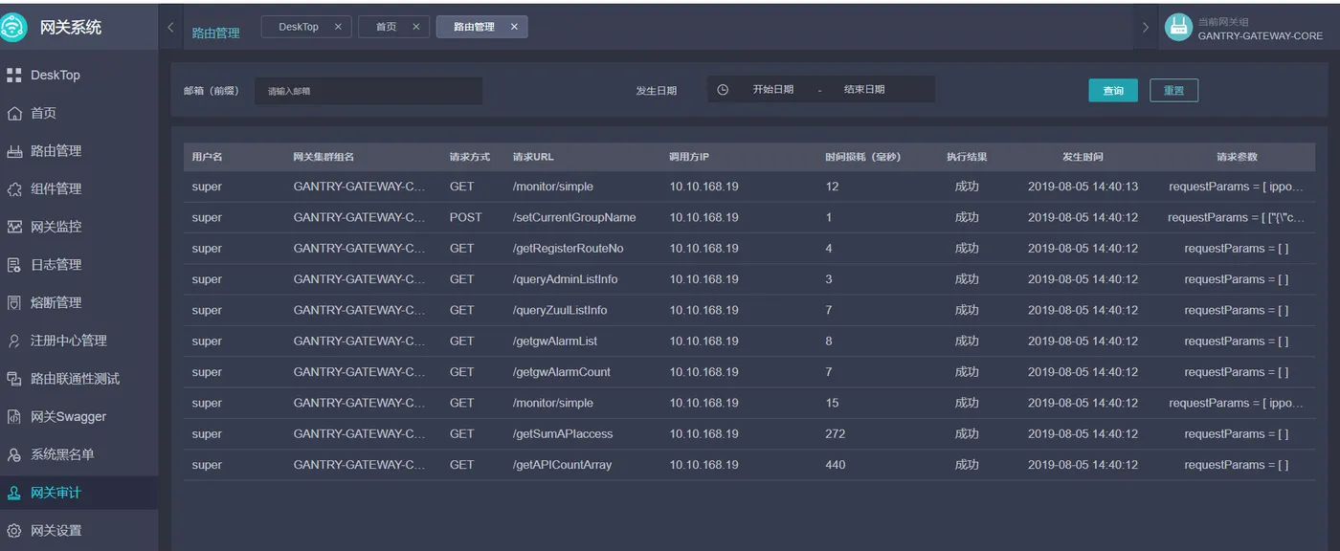1340x551 pixels.
Task: Click the 请求方式 column header
Action: pyautogui.click(x=470, y=157)
